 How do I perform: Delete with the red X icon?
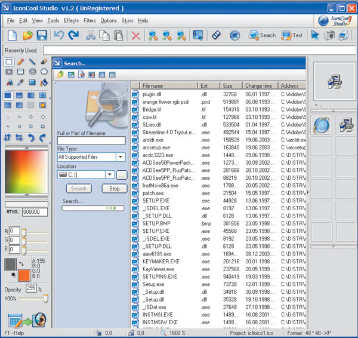coord(136,36)
